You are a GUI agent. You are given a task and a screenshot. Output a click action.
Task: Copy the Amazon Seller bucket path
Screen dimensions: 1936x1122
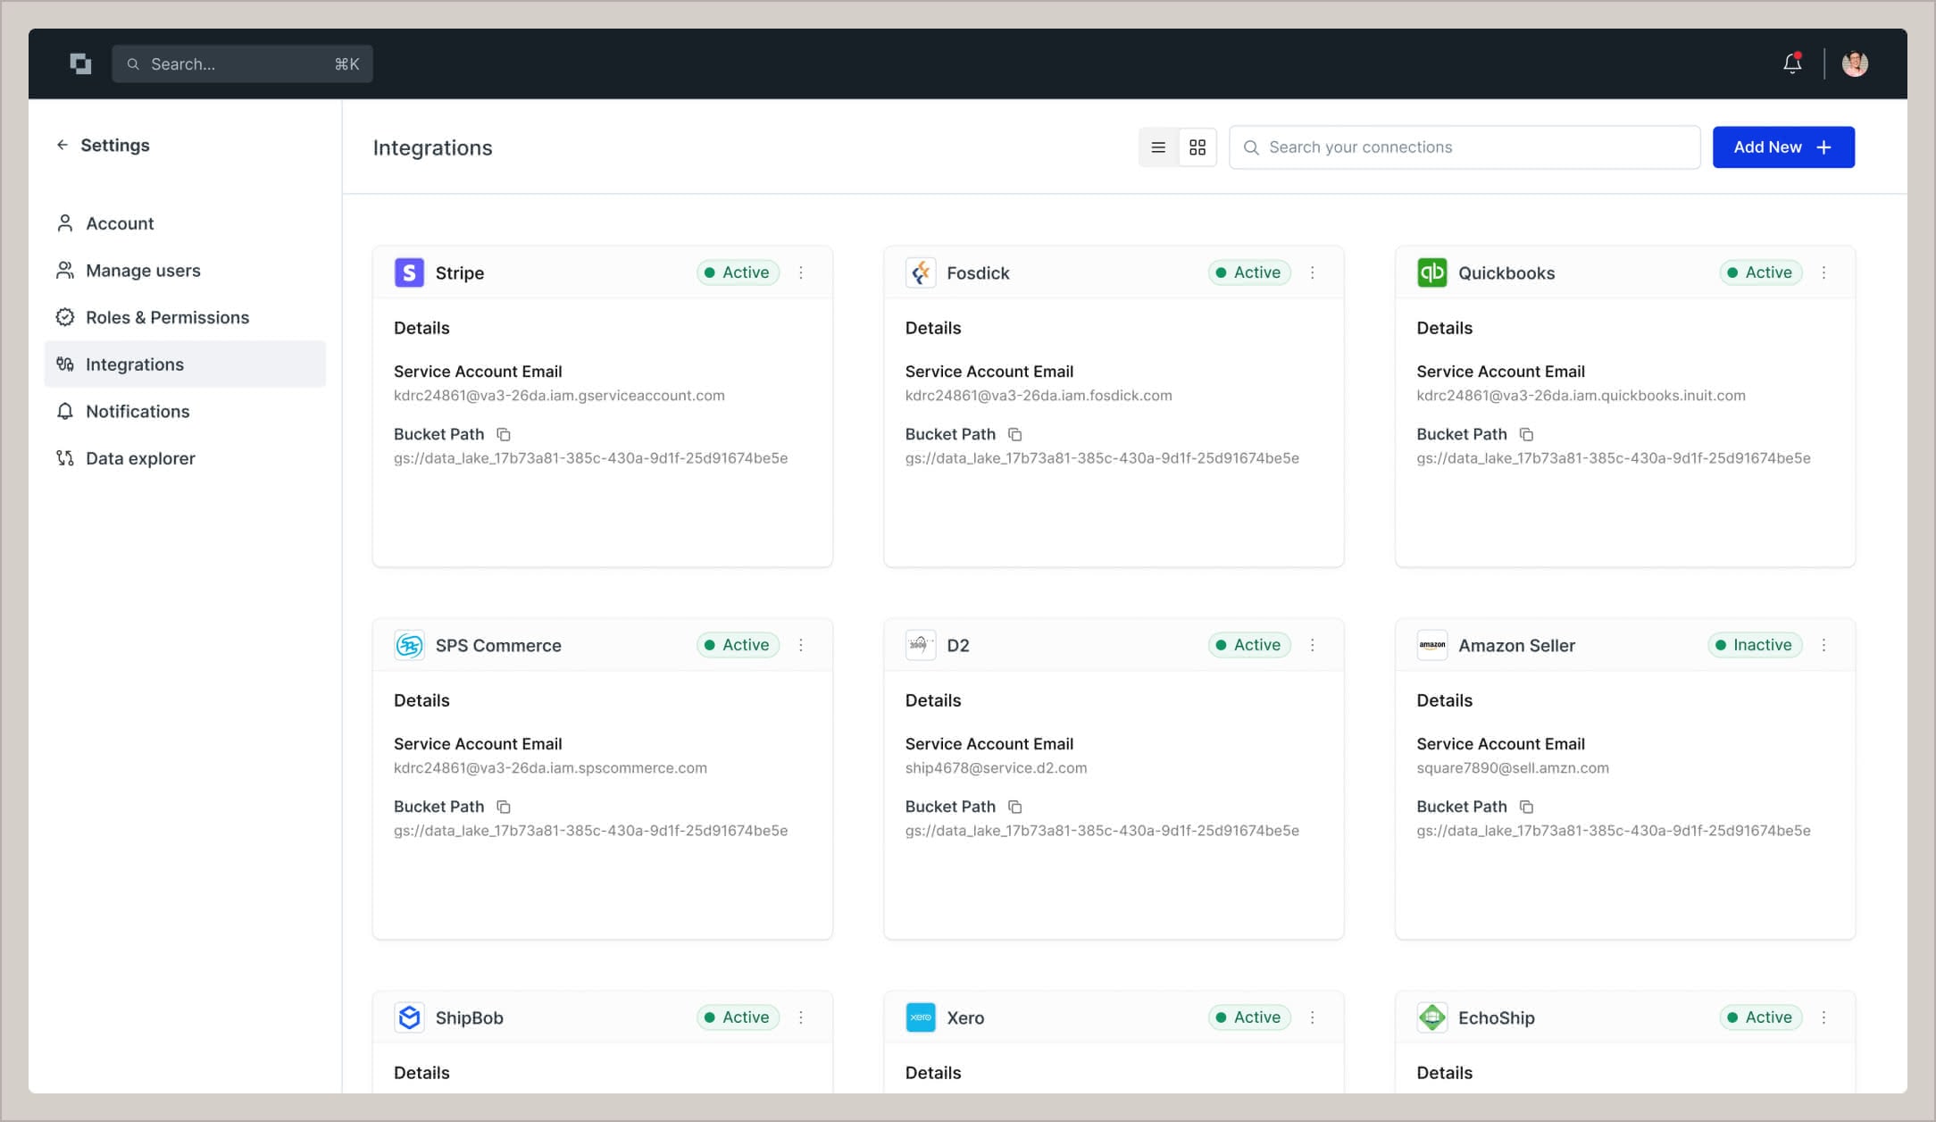[1527, 807]
